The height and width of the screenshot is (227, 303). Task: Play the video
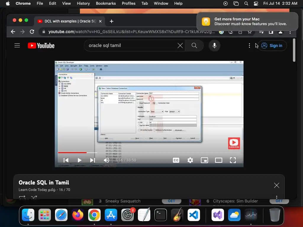79,160
